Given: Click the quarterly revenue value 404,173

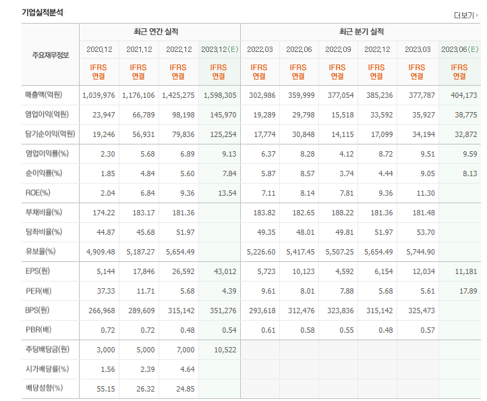Looking at the screenshot, I should pos(463,95).
